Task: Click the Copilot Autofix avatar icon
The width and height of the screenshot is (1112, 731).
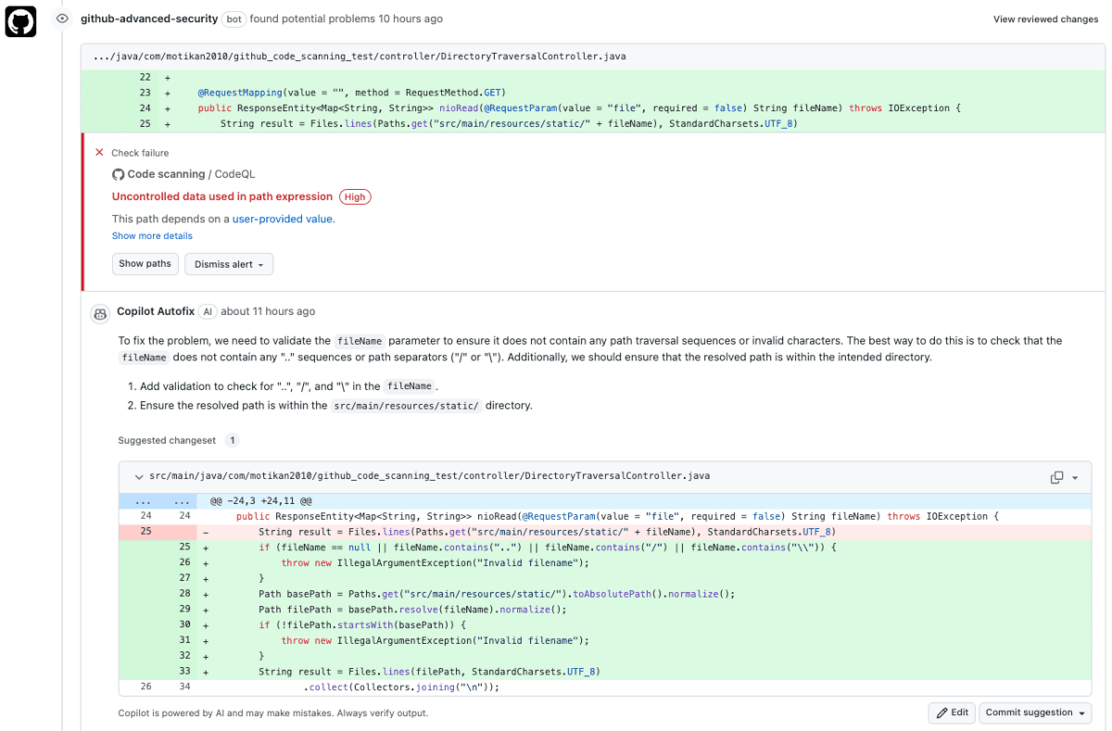Action: tap(99, 313)
